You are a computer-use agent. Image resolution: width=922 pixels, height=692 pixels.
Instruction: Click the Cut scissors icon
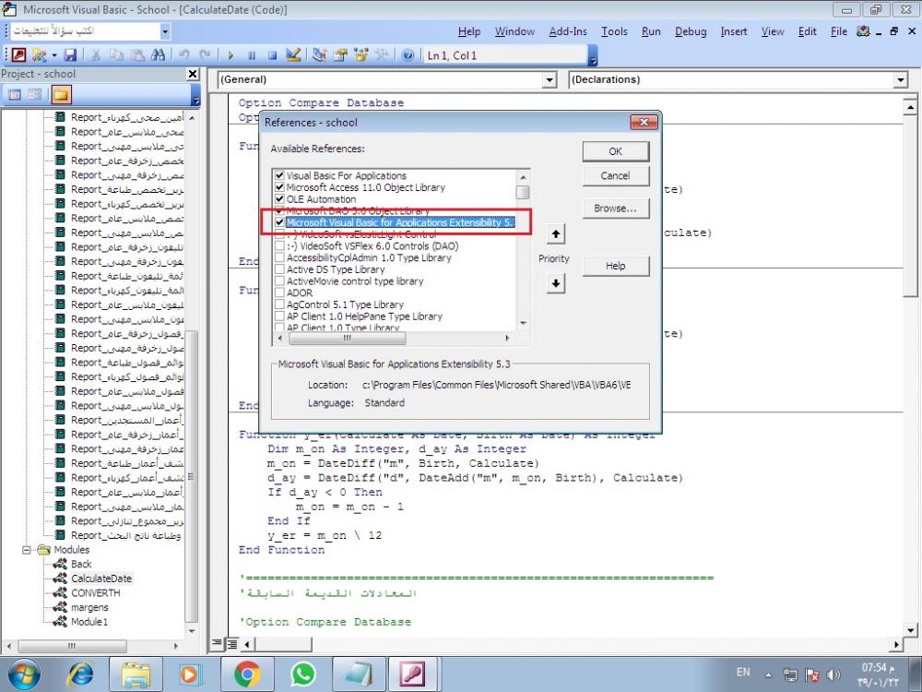click(96, 55)
